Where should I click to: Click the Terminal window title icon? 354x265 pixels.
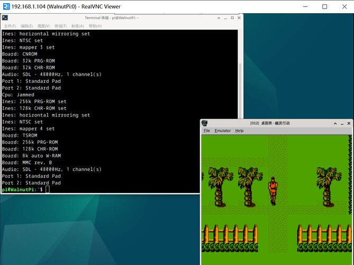click(5, 17)
